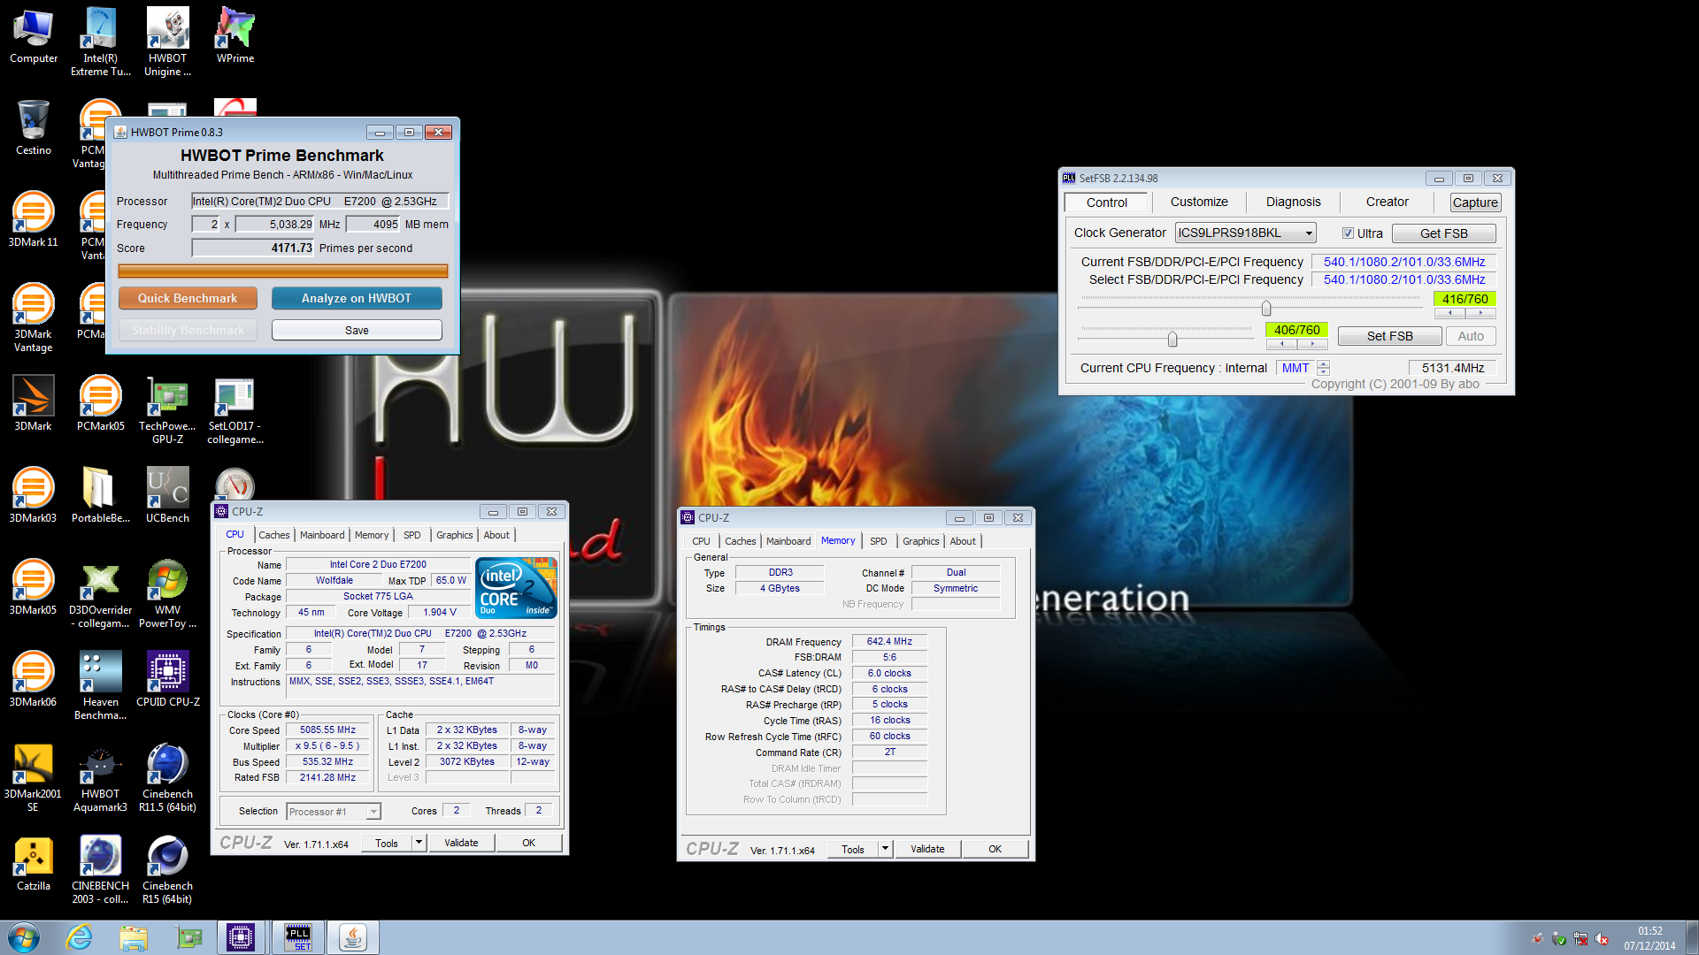Expand Tools dropdown arrow in CPU-Z Memory window
The width and height of the screenshot is (1699, 955).
coord(885,849)
